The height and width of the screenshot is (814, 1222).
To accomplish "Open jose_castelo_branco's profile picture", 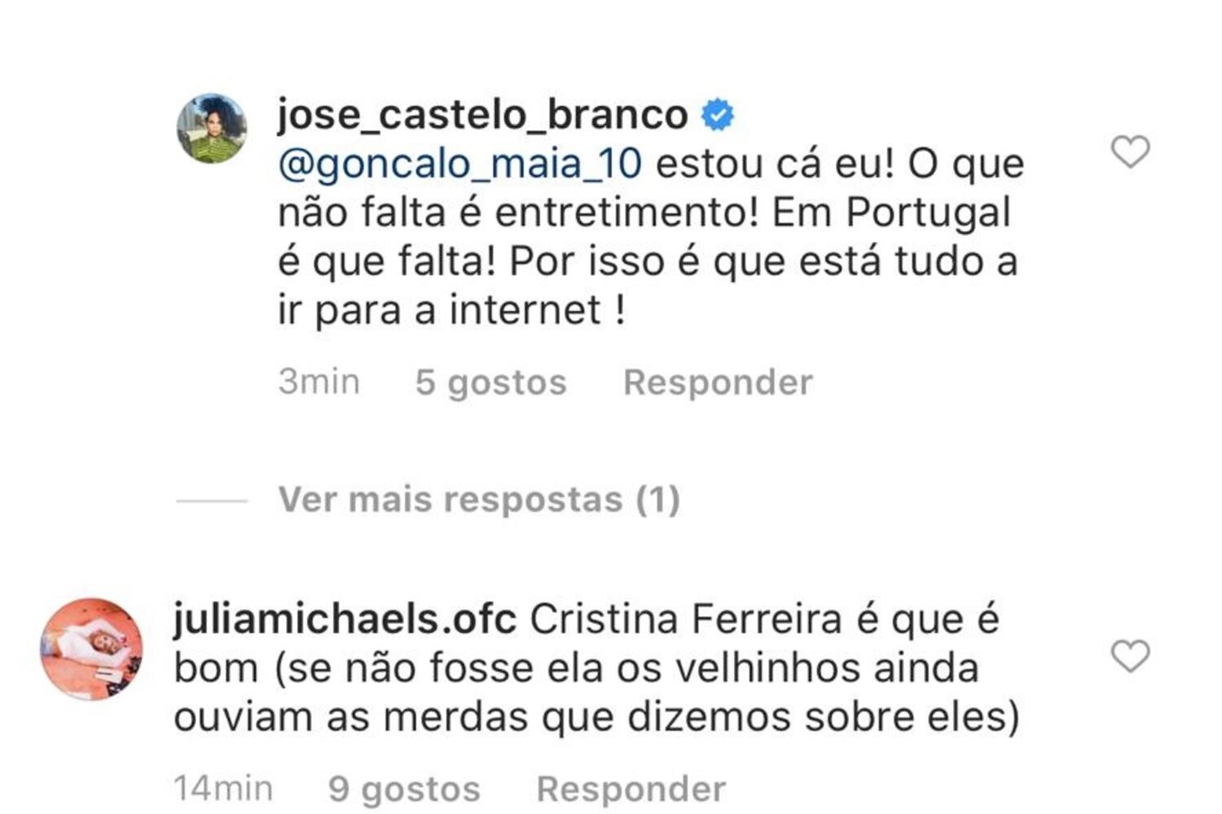I will (x=212, y=129).
